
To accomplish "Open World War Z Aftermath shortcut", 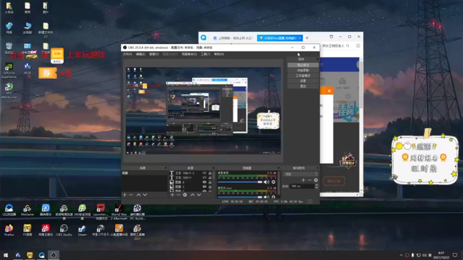I will point(119,212).
